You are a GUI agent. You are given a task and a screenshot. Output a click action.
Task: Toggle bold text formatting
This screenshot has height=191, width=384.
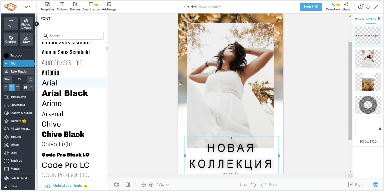(26, 88)
